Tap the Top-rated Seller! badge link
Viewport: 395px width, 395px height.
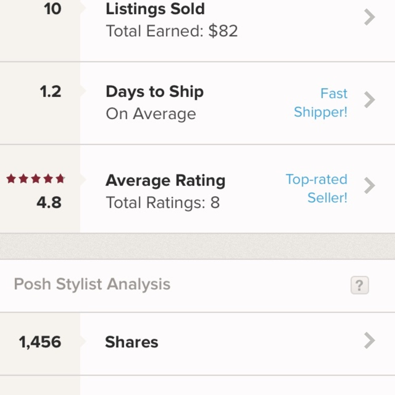coord(317,188)
